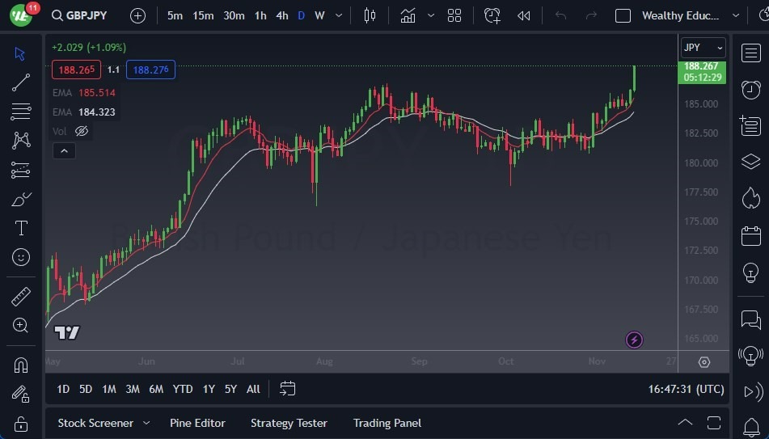Select the W weekly timeframe
This screenshot has width=769, height=439.
[319, 15]
